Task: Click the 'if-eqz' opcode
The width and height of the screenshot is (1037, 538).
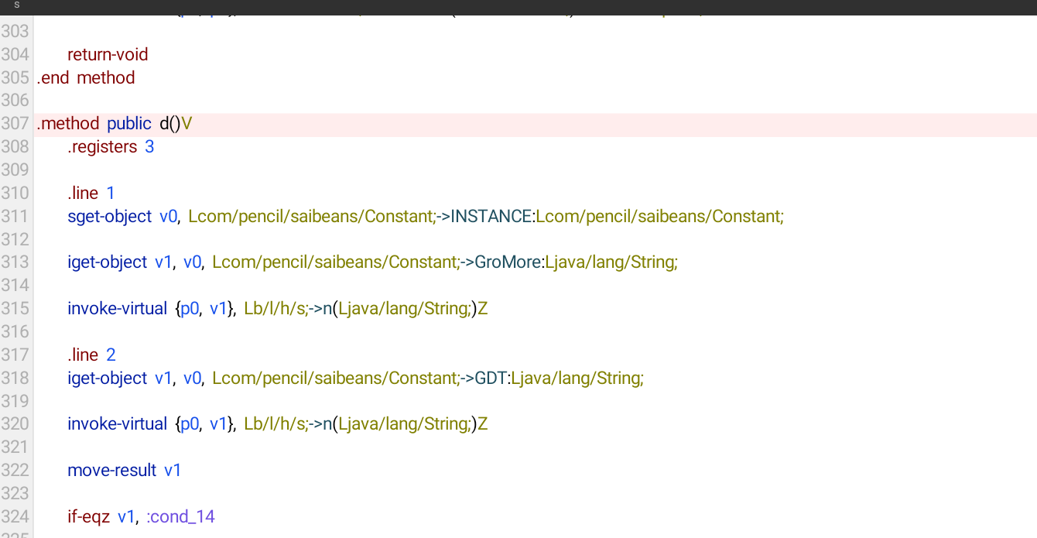Action: pos(88,516)
